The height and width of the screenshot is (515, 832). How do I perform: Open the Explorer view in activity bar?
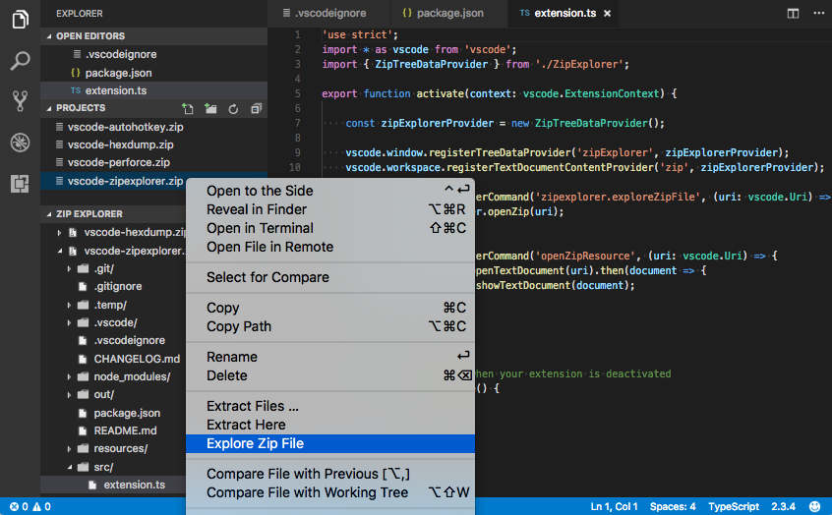coord(21,20)
